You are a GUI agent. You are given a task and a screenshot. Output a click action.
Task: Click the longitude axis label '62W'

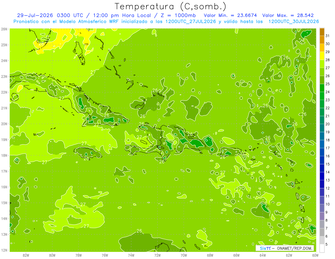[x=289, y=255]
